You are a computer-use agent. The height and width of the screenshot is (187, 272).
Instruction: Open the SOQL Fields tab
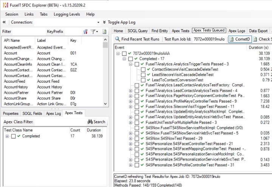(32, 113)
